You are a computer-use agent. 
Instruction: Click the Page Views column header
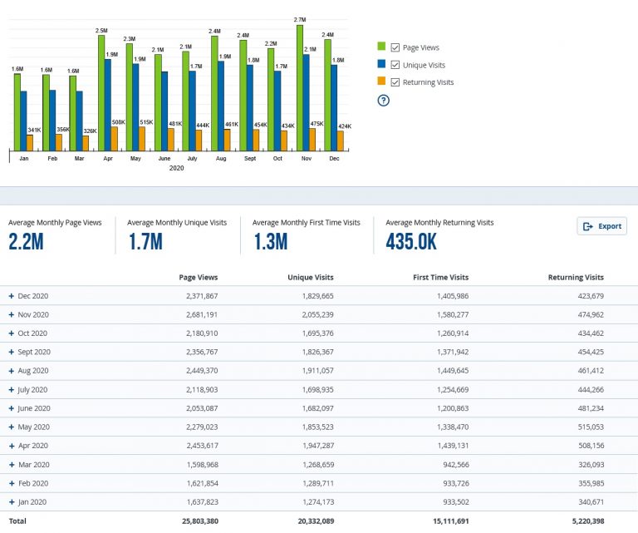pos(199,277)
